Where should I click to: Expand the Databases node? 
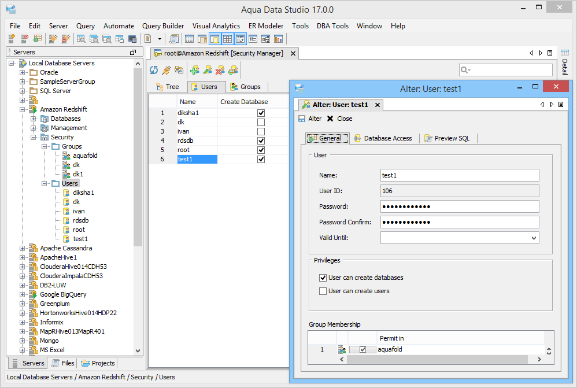click(34, 119)
